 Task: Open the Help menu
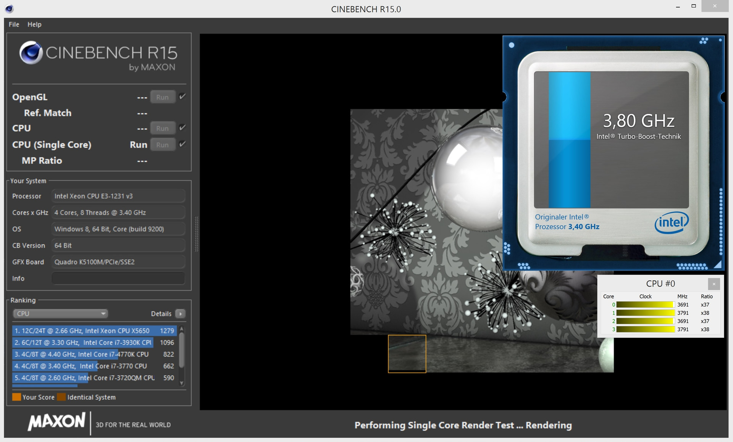[x=34, y=24]
